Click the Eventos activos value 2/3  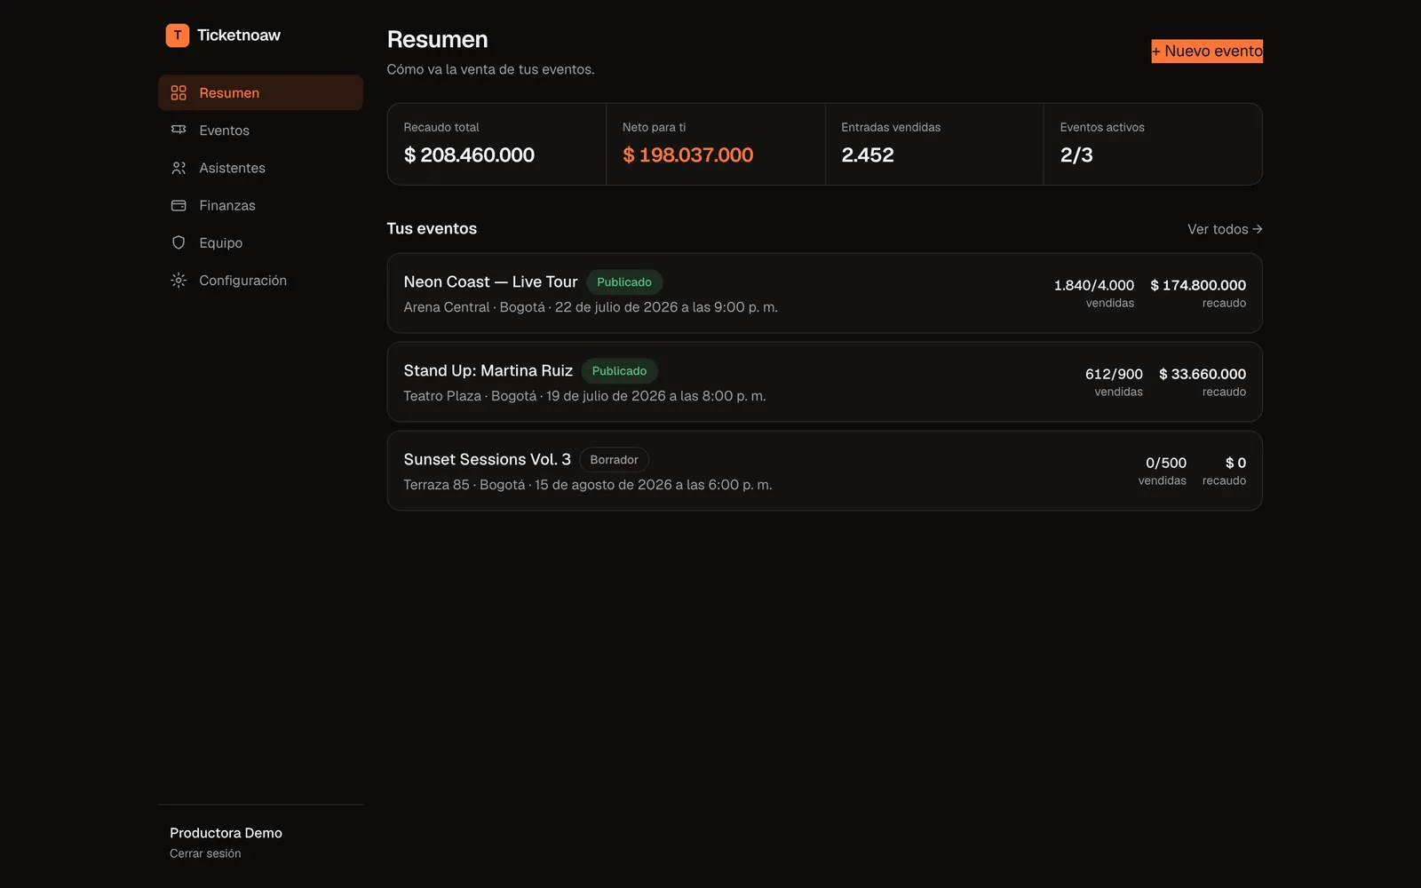(x=1076, y=155)
